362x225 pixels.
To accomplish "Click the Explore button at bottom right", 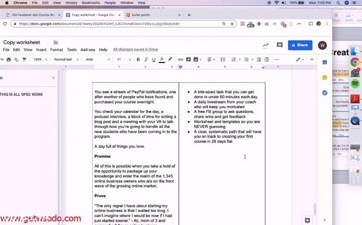I will 307,220.
